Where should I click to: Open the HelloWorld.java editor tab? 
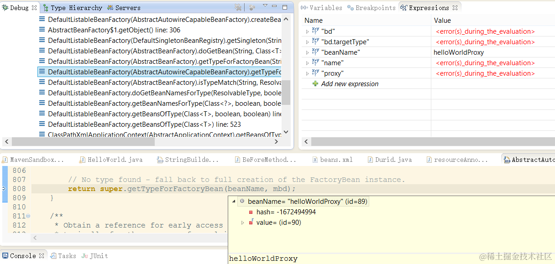pos(111,160)
